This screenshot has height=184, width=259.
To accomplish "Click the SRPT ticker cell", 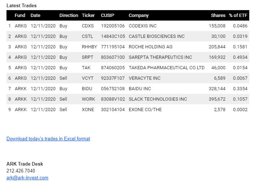I will [88, 57].
